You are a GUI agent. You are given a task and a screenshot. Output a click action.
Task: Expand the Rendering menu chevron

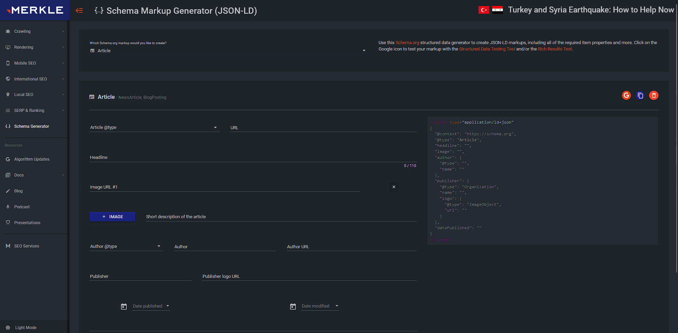63,47
